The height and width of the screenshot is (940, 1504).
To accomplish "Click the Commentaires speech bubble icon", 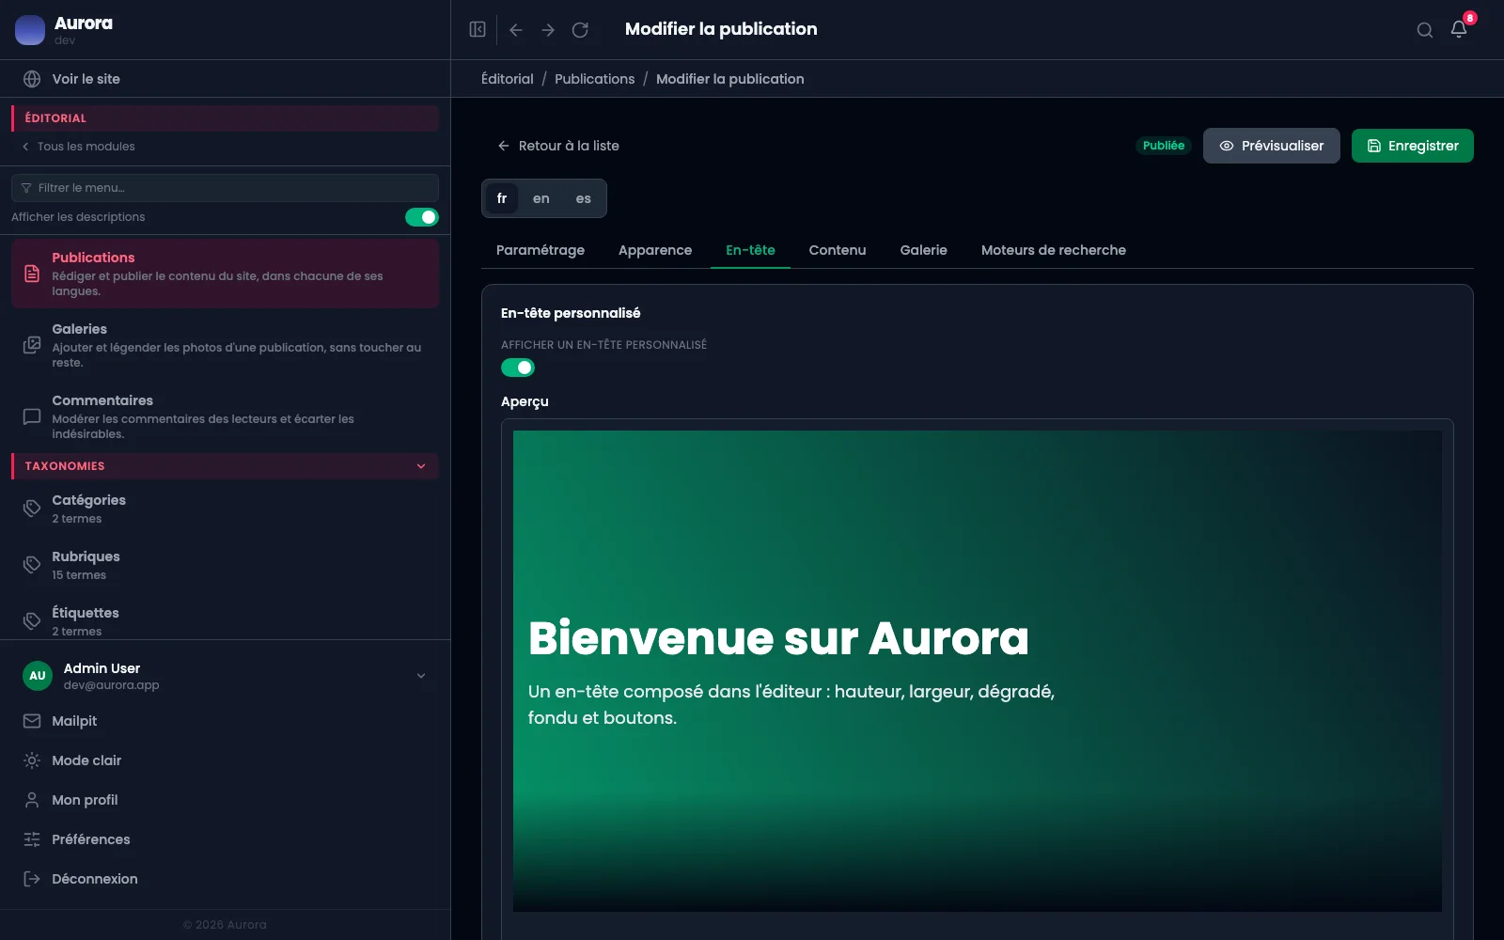I will [32, 416].
